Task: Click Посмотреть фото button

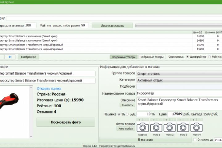Action: 66,122
